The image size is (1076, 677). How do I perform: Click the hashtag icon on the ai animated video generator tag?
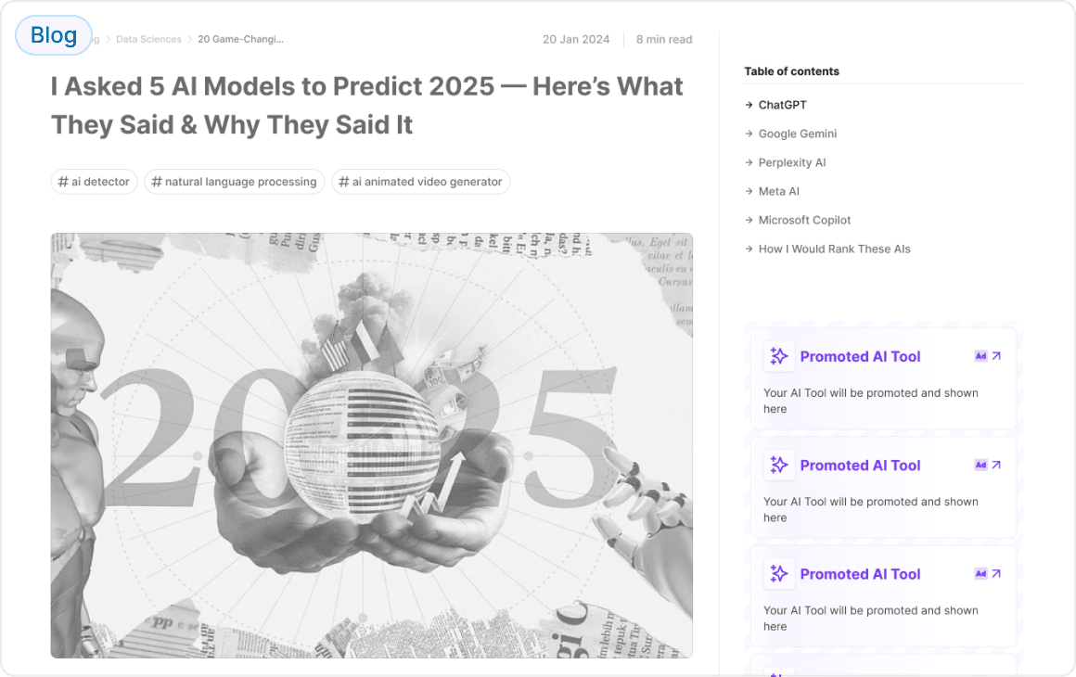point(345,182)
